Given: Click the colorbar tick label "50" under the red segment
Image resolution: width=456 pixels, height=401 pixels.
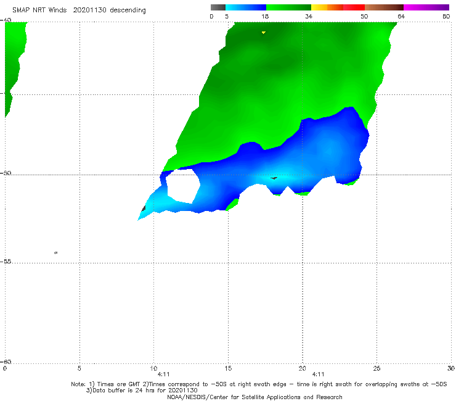Looking at the screenshot, I should pos(364,16).
